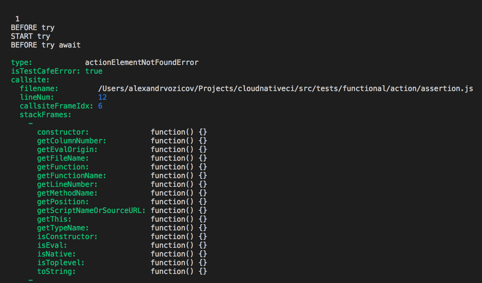Viewport: 482px width, 283px height.
Task: Click the 'getColumnNumber:' key
Action: [x=72, y=141]
